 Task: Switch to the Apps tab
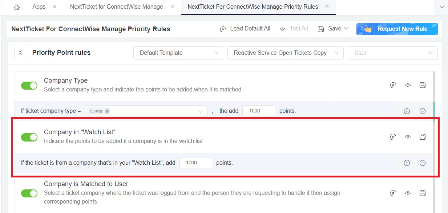point(39,7)
